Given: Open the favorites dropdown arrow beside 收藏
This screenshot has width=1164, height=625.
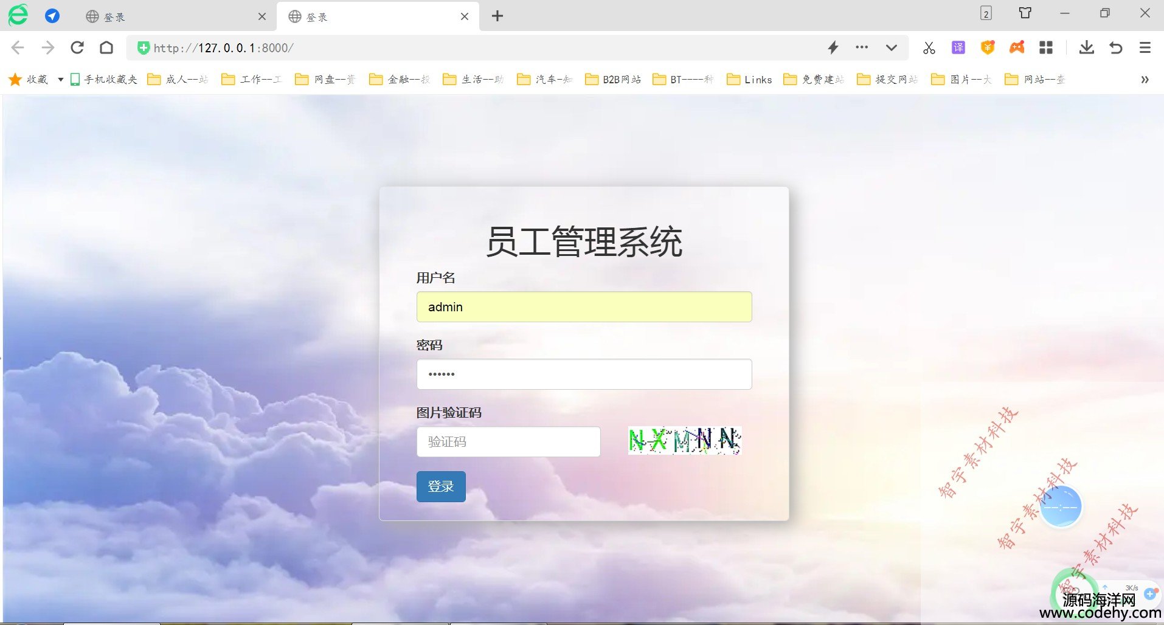Looking at the screenshot, I should (60, 80).
